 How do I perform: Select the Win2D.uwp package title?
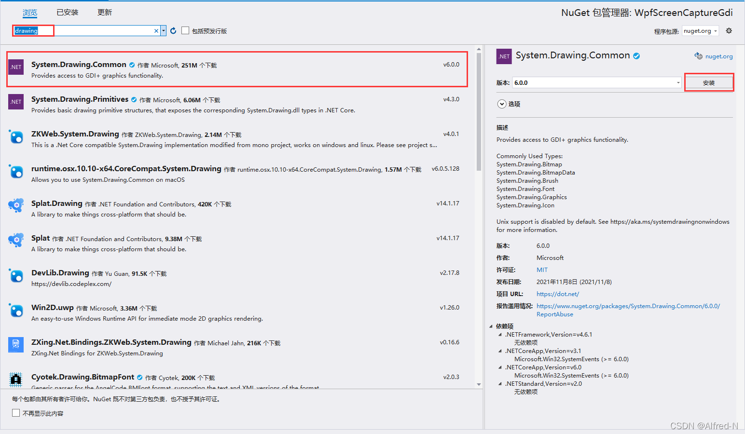tap(53, 308)
